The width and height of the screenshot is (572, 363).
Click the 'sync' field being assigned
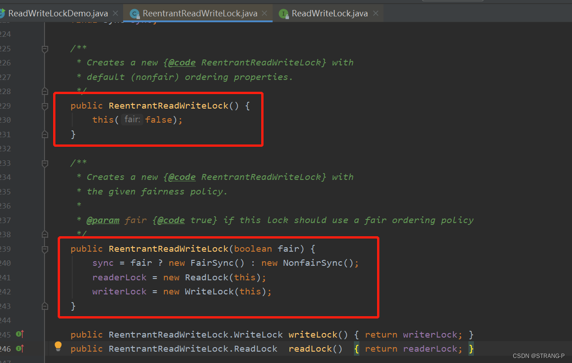coord(103,263)
